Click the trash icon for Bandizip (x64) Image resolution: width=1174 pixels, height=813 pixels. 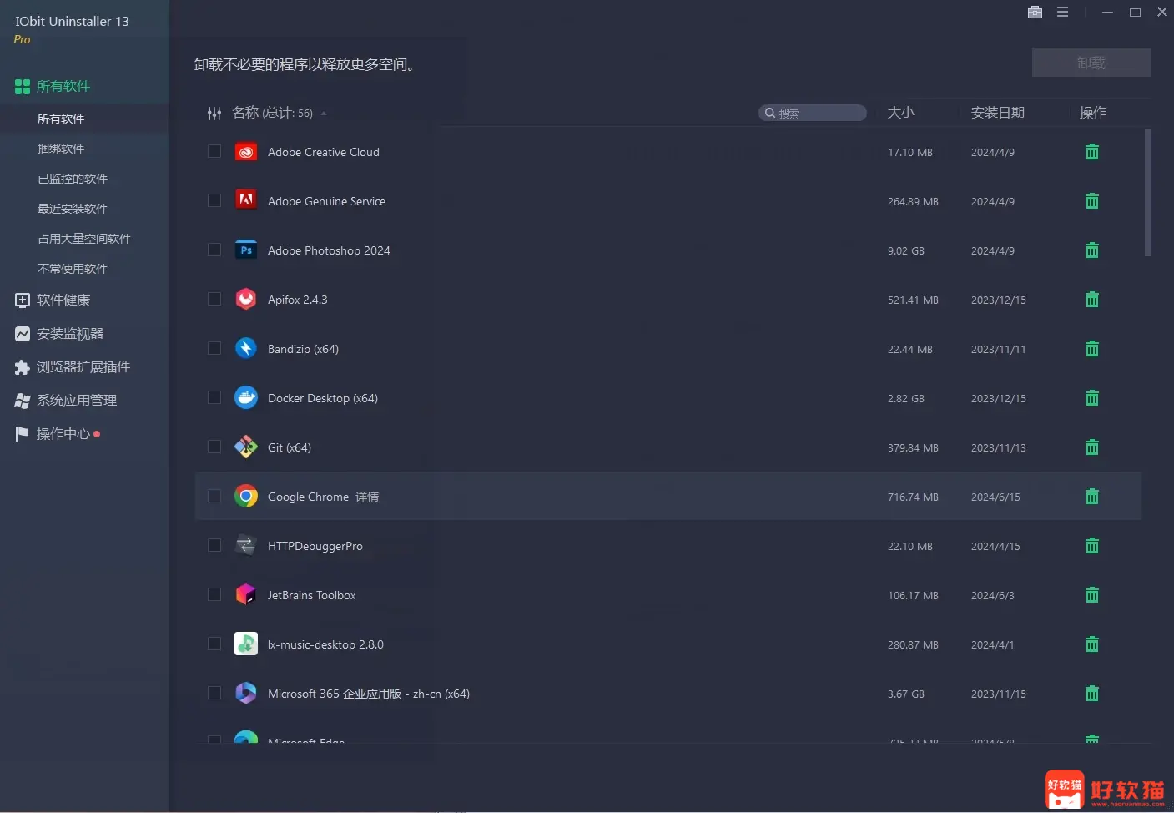point(1091,349)
